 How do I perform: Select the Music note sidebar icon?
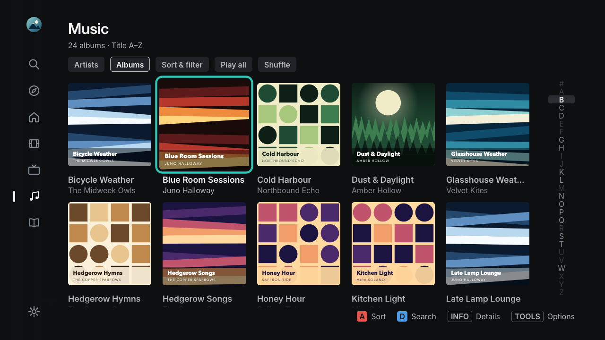pyautogui.click(x=34, y=196)
